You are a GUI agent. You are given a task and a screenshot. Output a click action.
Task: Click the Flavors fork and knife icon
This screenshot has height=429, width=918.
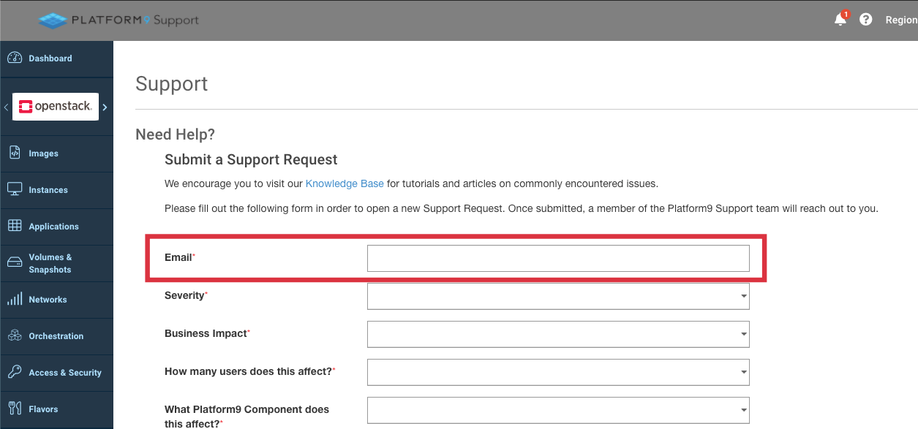pos(15,409)
